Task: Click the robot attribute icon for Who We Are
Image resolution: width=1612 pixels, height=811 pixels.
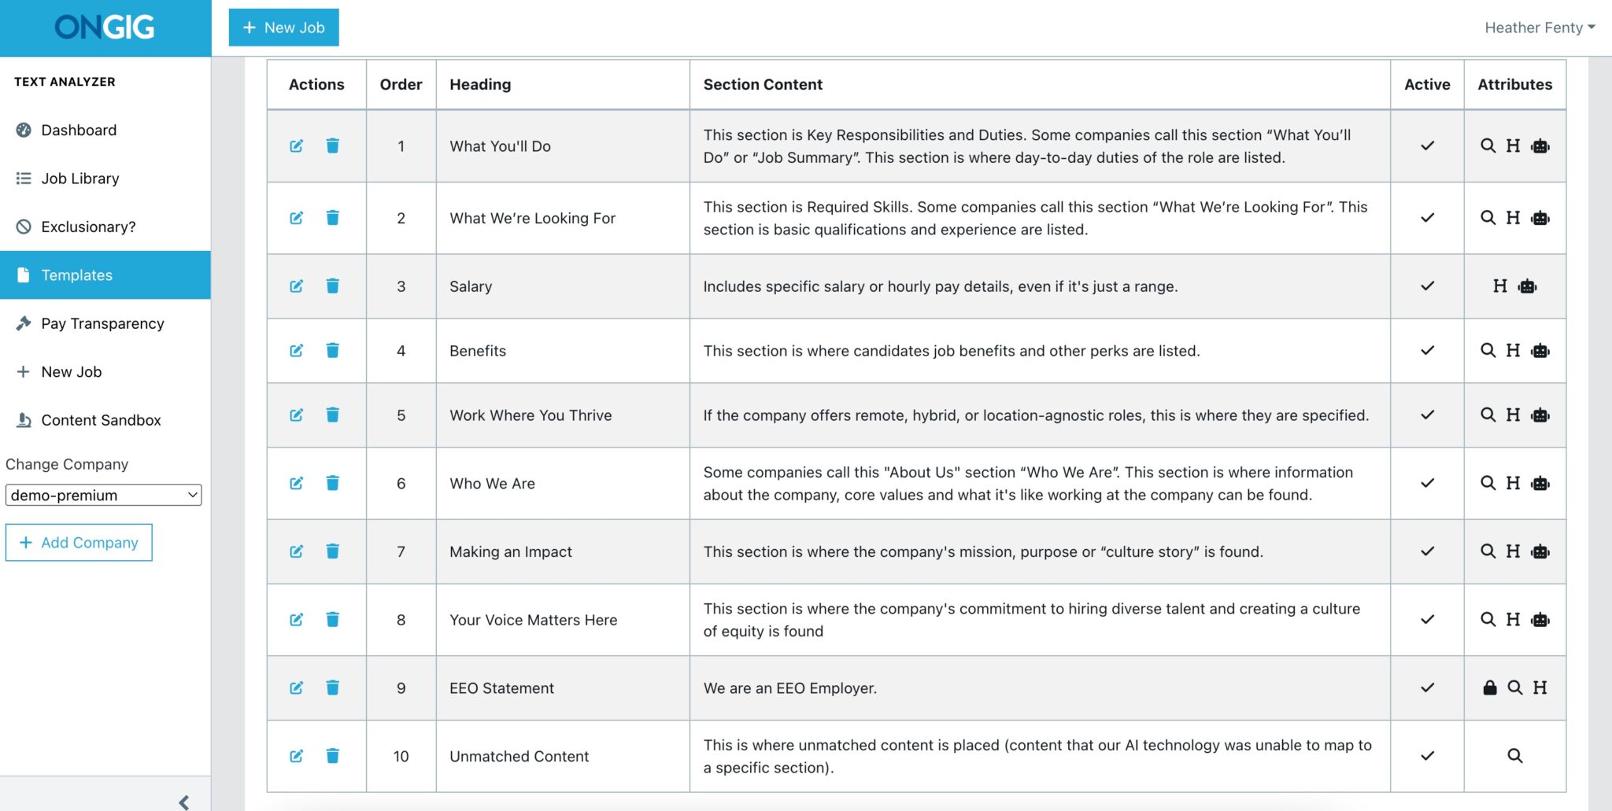Action: click(x=1540, y=483)
